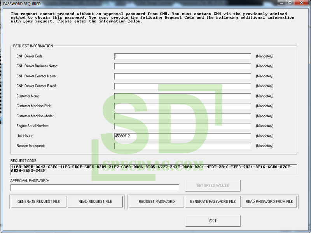Click into the Customer Name field
Viewport: 311px width, 233px height.
click(182, 96)
